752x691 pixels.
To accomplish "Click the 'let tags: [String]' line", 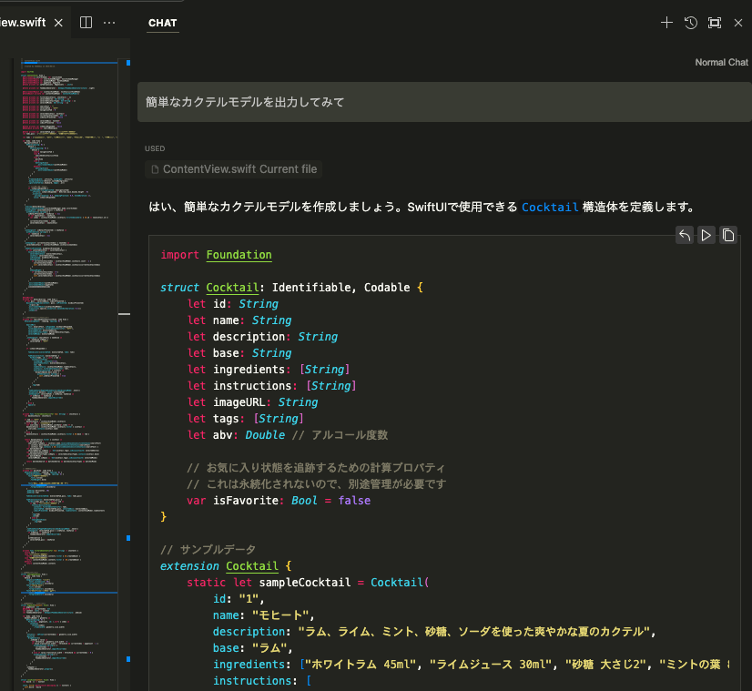I will (x=246, y=418).
